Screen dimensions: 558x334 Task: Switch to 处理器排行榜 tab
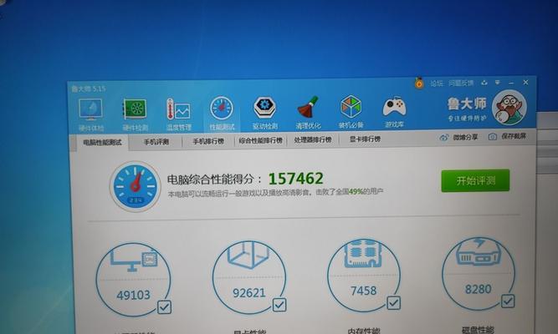[x=313, y=140]
